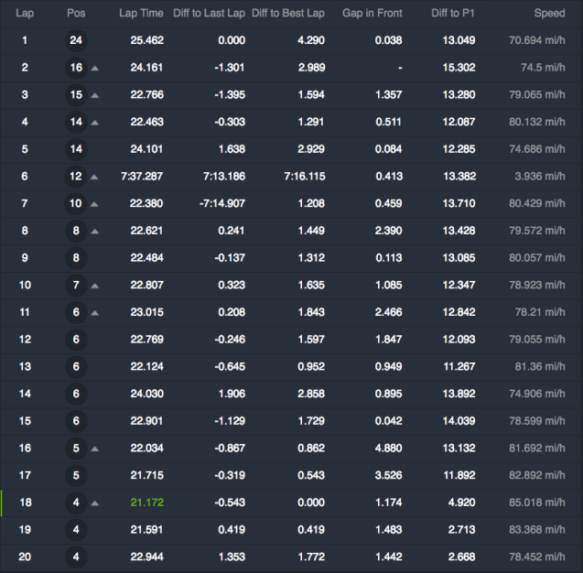This screenshot has height=573, width=583.
Task: Sort the table by the Lap column header
Action: (25, 14)
